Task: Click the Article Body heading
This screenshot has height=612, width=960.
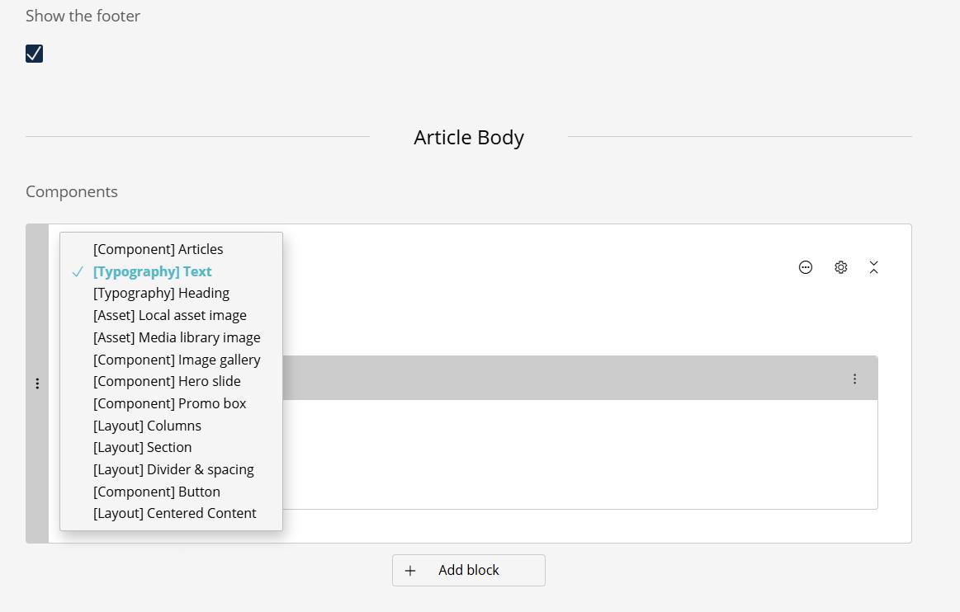Action: (x=469, y=137)
